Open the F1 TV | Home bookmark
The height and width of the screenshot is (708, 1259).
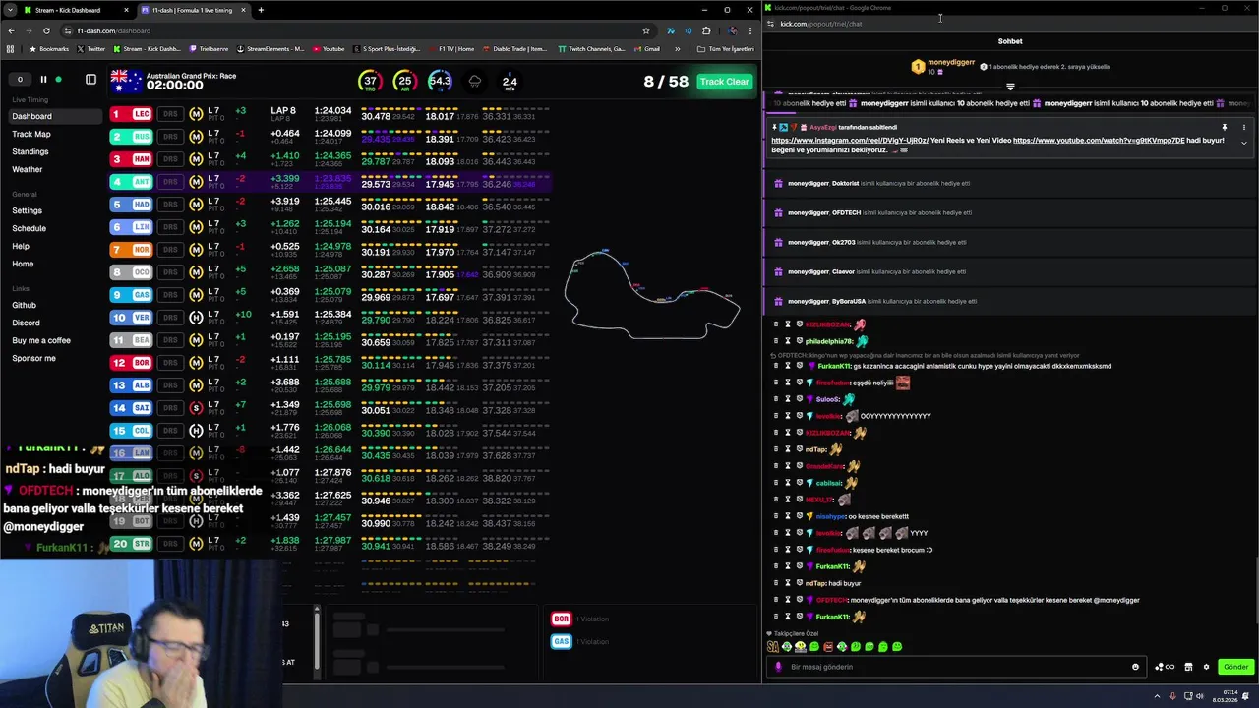pyautogui.click(x=450, y=49)
